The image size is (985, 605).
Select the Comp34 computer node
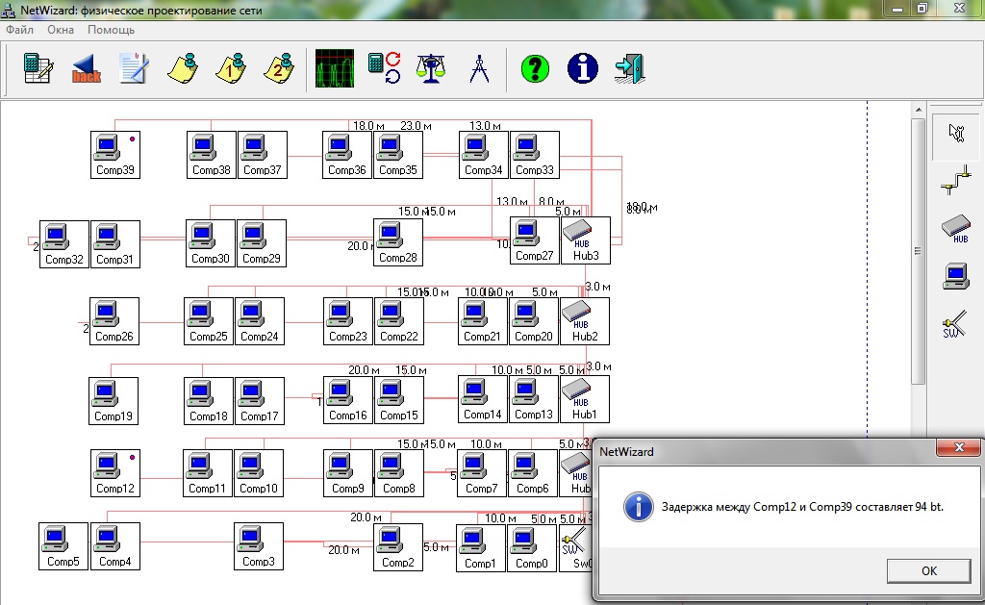(x=483, y=155)
